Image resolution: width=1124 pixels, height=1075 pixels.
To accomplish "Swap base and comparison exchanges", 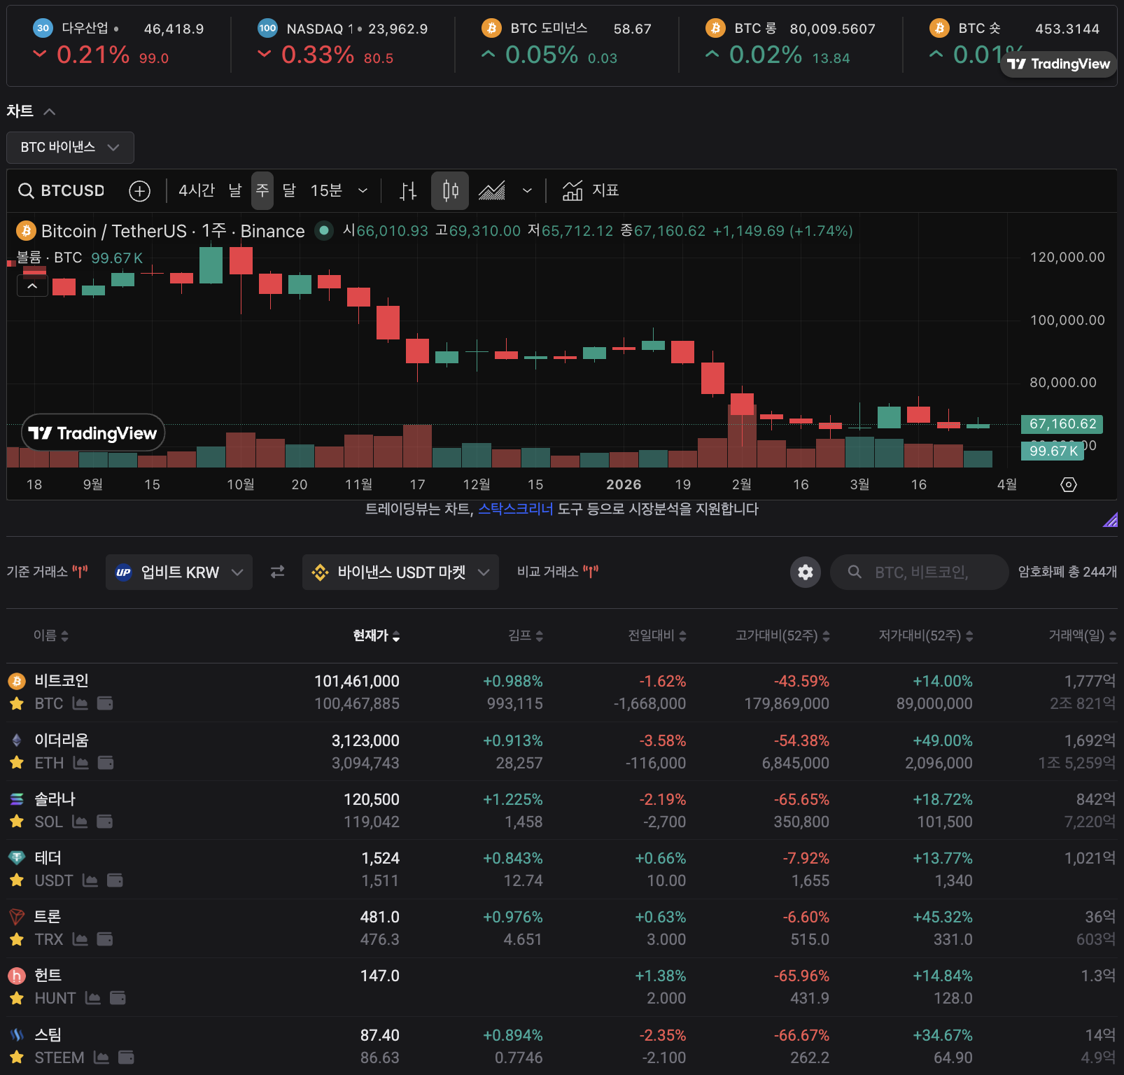I will click(x=278, y=572).
